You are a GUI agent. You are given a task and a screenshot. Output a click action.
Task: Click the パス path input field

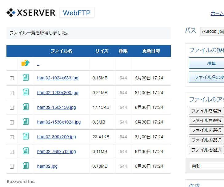tap(212, 31)
